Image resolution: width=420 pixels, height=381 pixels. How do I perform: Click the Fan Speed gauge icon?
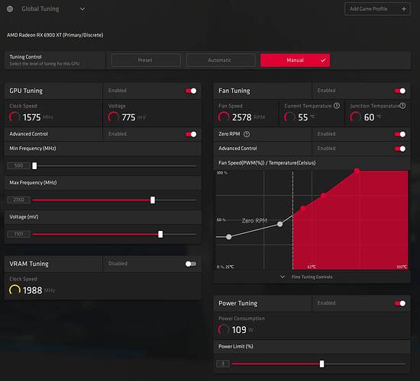tap(224, 117)
